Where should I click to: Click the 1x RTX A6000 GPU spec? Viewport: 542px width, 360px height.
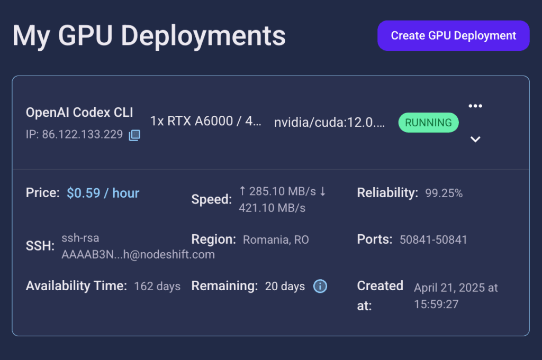[x=205, y=121]
